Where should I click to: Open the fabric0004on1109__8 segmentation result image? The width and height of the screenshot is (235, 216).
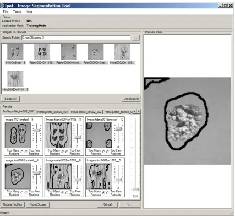[58, 135]
